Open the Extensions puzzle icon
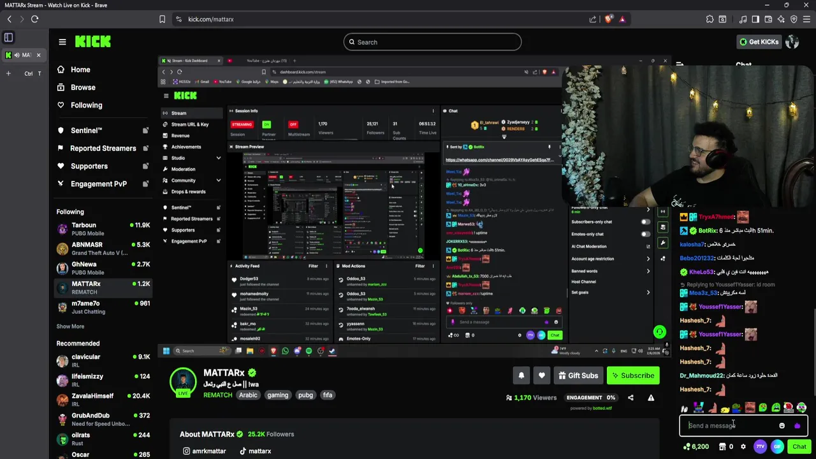 (710, 19)
